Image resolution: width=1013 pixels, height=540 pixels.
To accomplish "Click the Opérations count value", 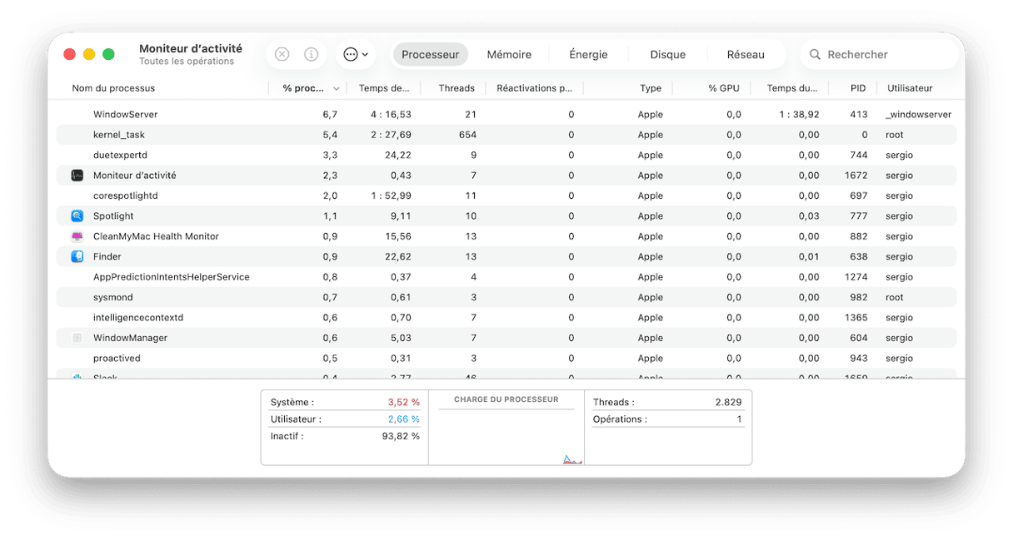I will 739,419.
